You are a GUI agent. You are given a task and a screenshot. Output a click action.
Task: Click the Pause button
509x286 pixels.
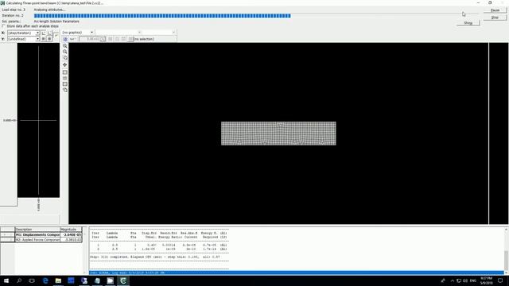495,10
